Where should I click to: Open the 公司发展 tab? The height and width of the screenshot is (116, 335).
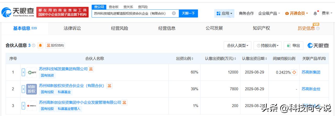click(x=214, y=28)
